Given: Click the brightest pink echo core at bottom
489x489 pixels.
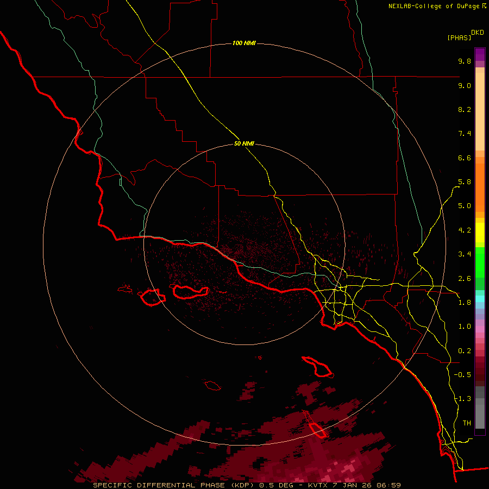Looking at the screenshot, I should (349, 468).
